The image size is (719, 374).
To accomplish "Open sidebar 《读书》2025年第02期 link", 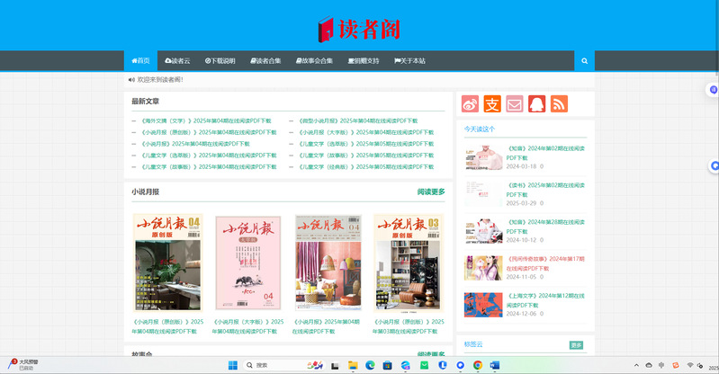I will click(x=545, y=190).
